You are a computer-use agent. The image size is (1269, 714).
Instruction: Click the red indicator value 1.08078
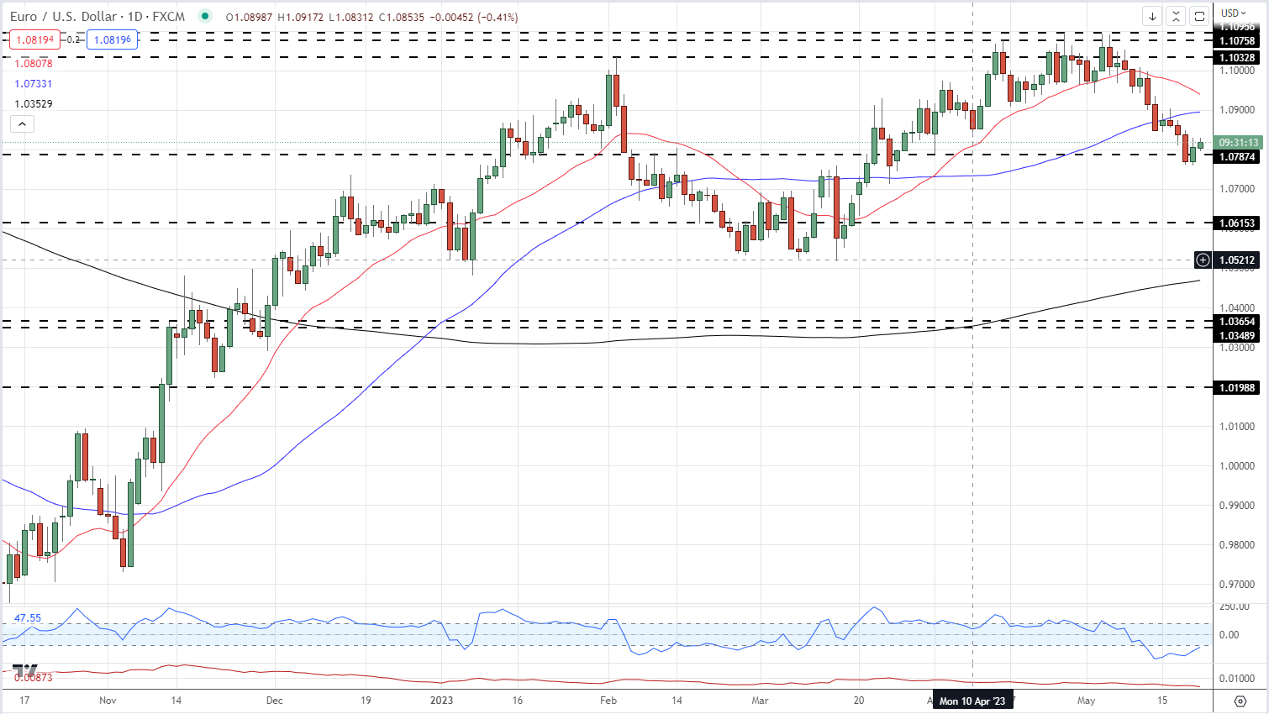click(x=34, y=63)
